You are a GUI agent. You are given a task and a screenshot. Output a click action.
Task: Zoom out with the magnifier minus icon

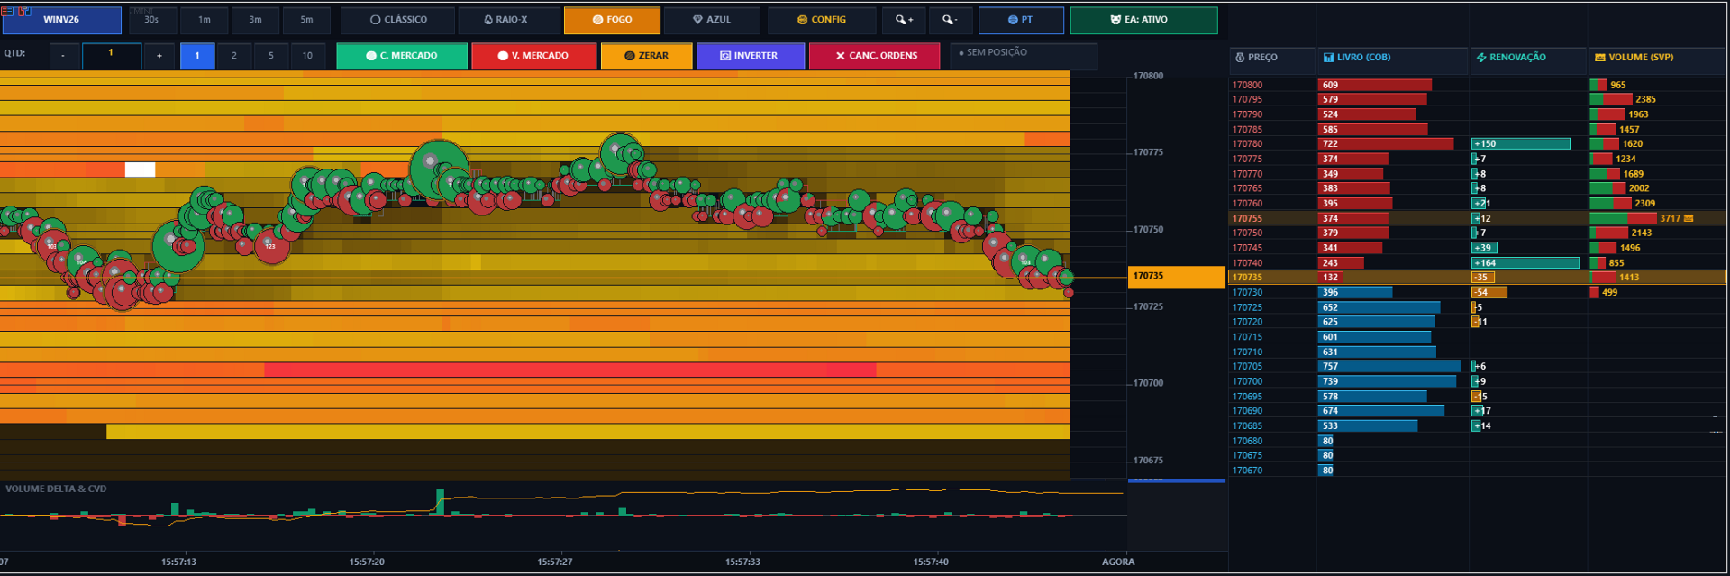tap(950, 20)
